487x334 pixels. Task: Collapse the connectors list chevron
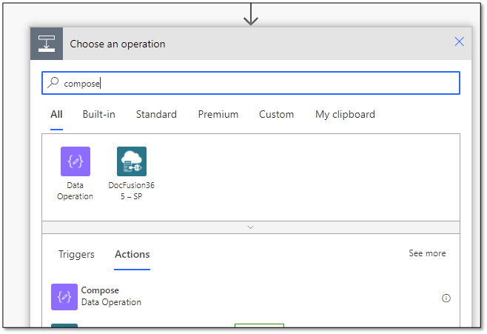click(251, 227)
